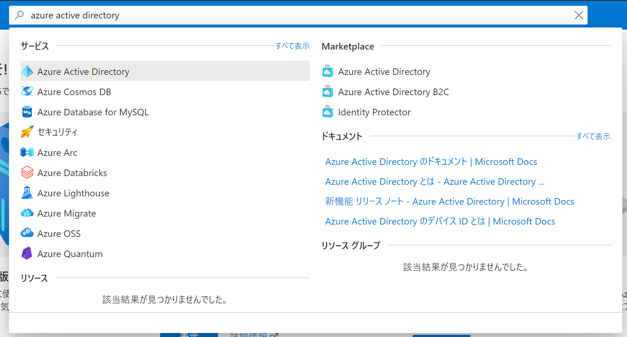Click the Azure Quantum icon
The height and width of the screenshot is (337, 627).
click(27, 253)
